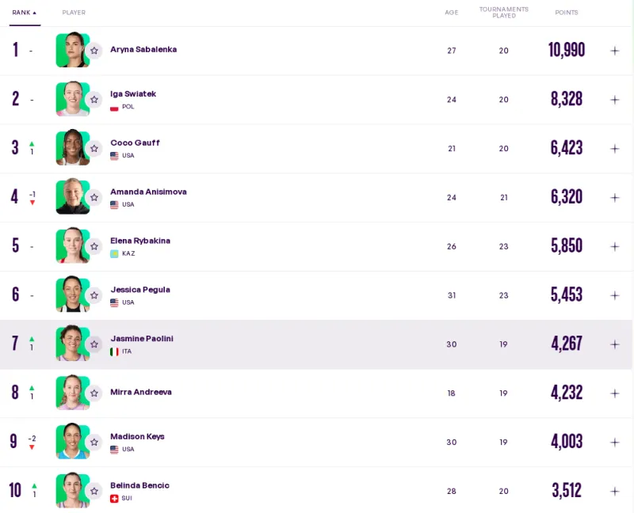Click star icon beside Belinda Bencic
Image resolution: width=634 pixels, height=513 pixels.
pyautogui.click(x=94, y=492)
